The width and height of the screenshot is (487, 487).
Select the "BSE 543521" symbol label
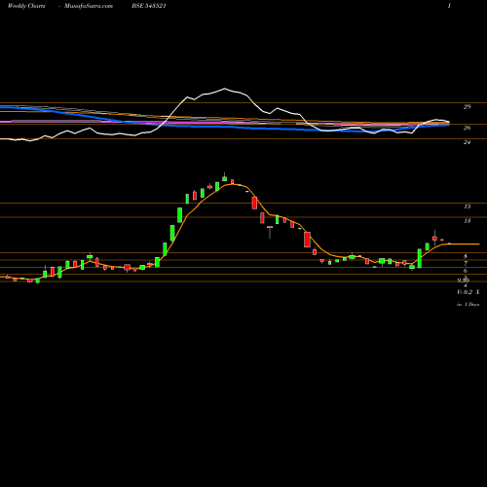149,6
